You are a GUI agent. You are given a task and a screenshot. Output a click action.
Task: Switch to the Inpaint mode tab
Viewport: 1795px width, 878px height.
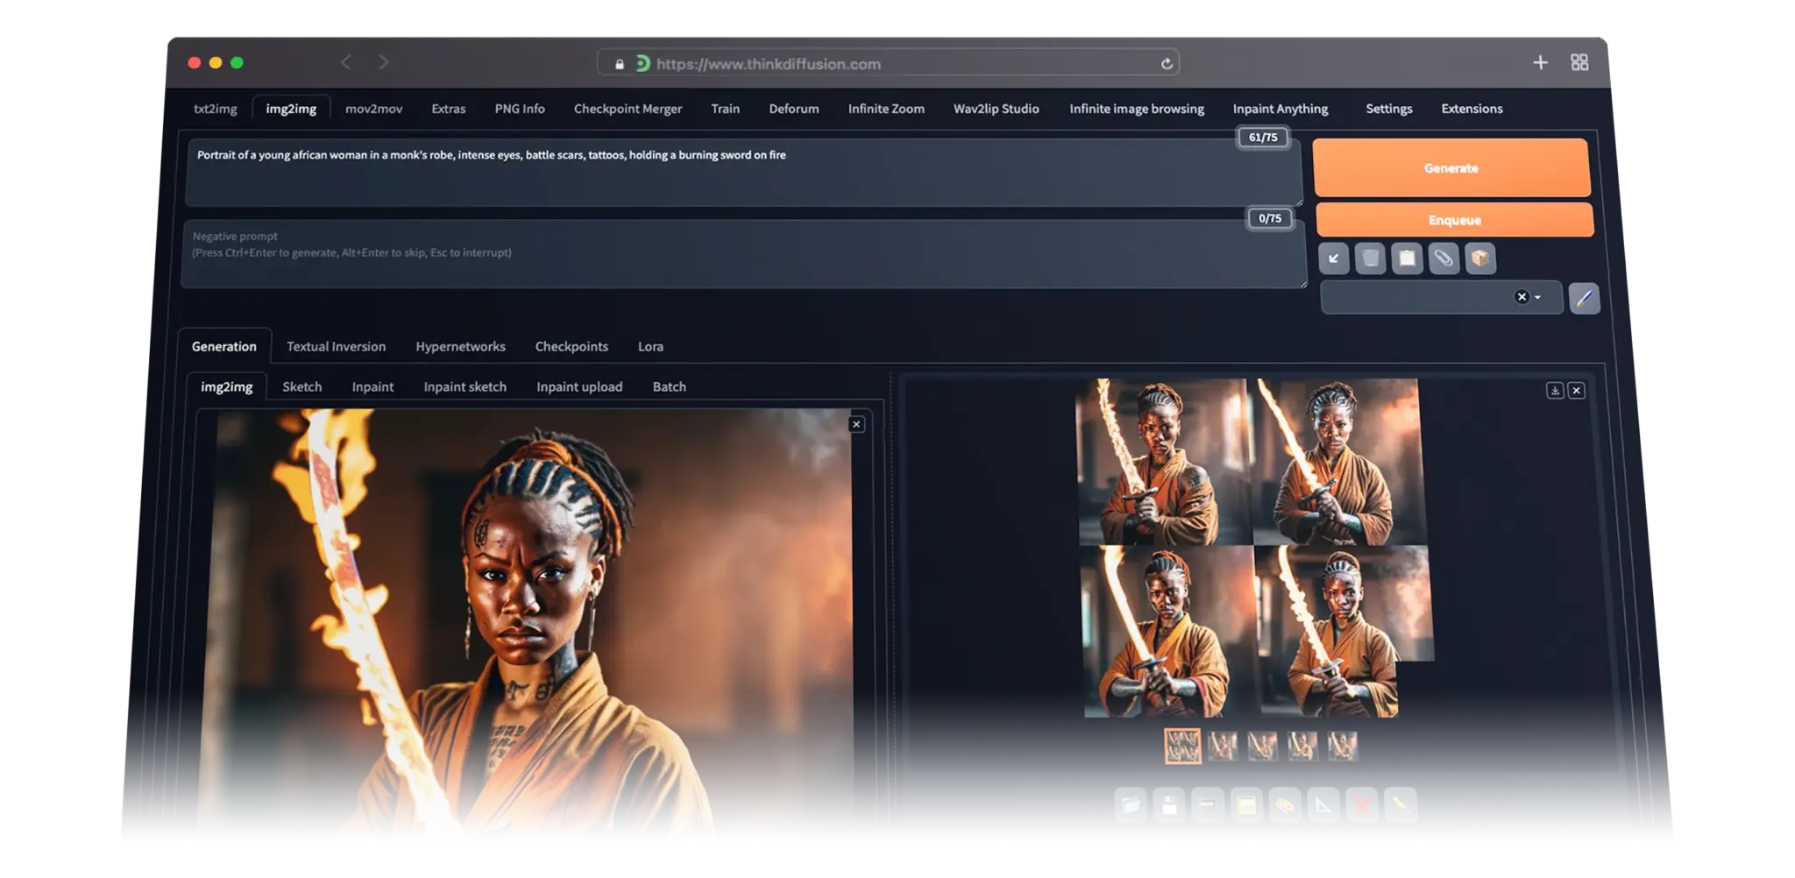(372, 386)
